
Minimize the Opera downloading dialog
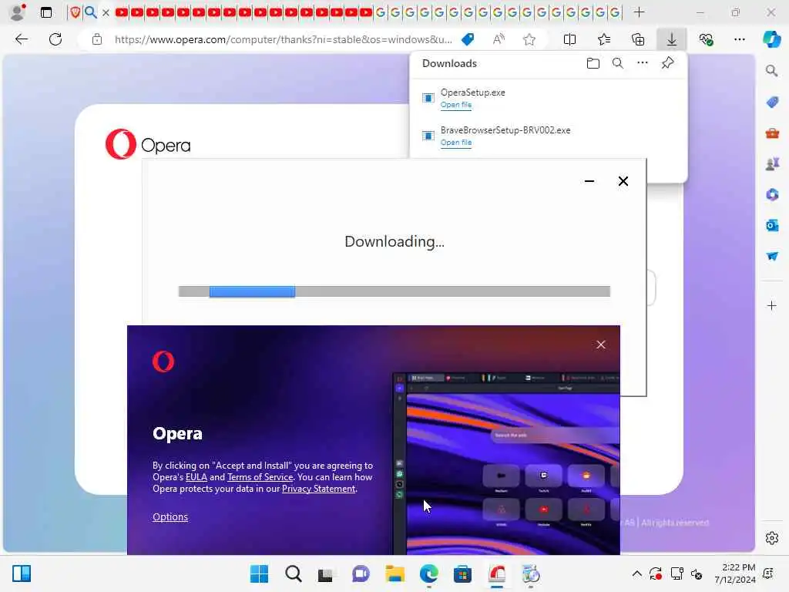(x=589, y=181)
